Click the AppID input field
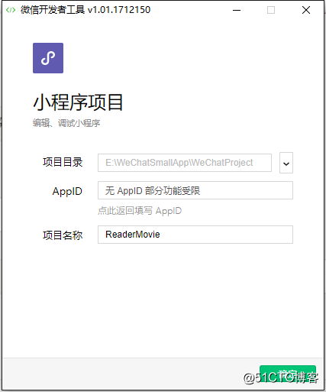 coord(195,190)
